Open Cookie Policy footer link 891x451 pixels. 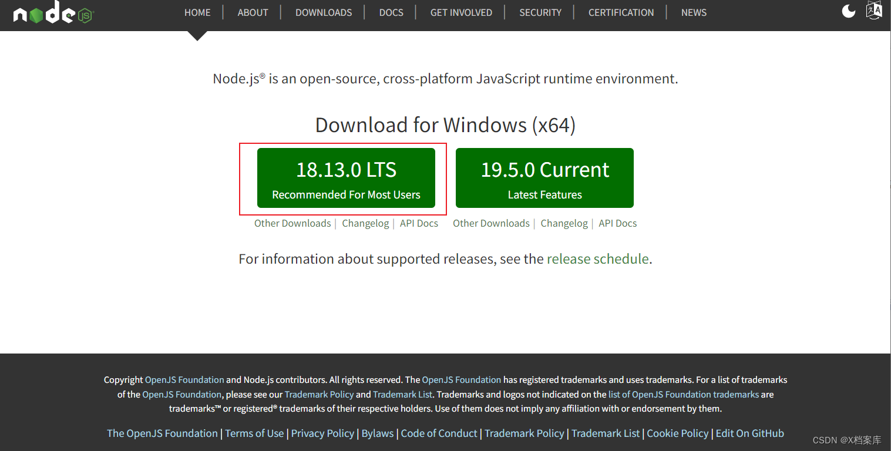click(678, 433)
